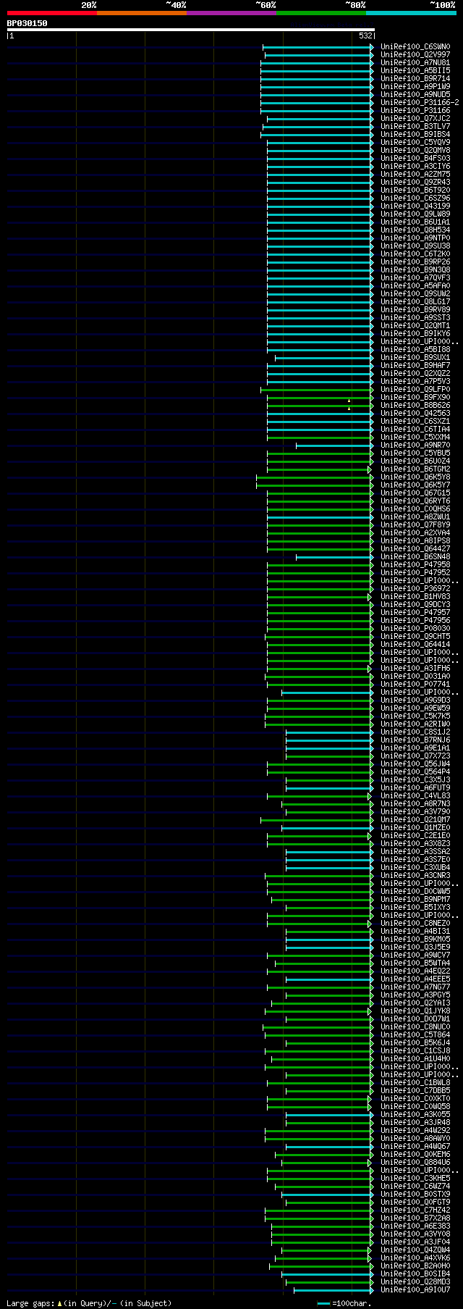The height and width of the screenshot is (1309, 463).
Task: Click hit label UniRef100_C6TIA4
Action: [x=415, y=430]
